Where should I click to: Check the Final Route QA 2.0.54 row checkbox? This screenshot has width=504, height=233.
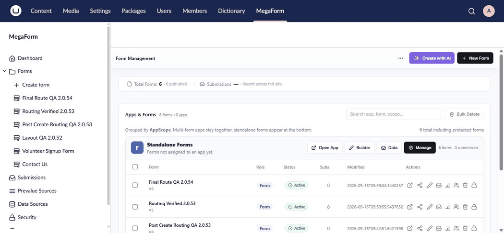point(135,185)
